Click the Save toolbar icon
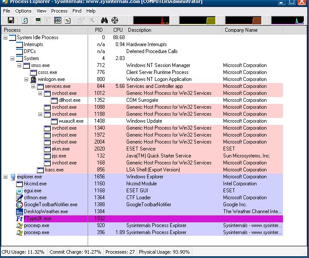This screenshot has width=309, height=258. pyautogui.click(x=11, y=20)
